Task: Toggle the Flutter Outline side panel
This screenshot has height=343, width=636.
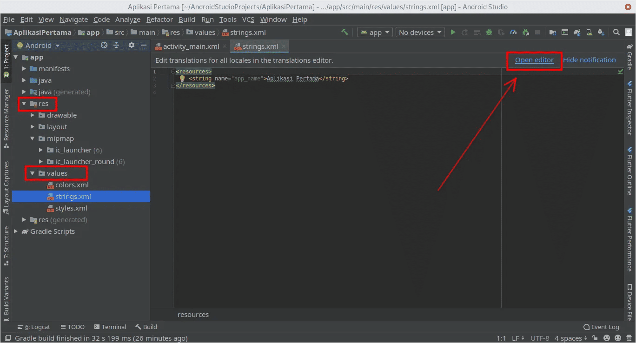Action: [629, 171]
